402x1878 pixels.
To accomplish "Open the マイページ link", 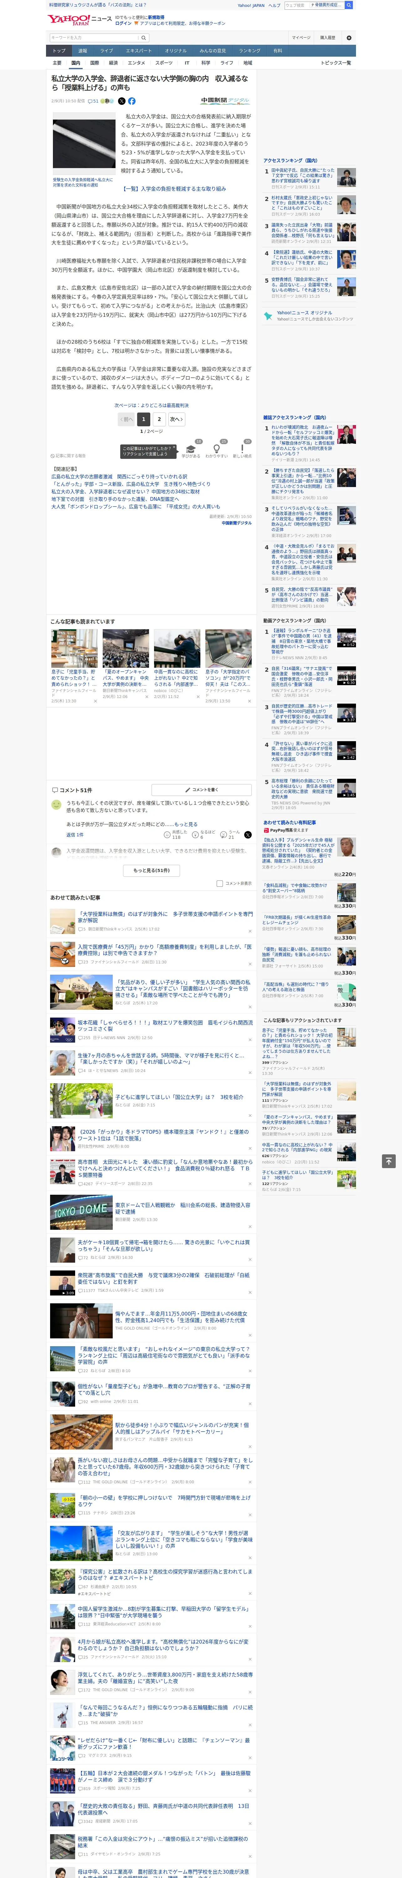I will pos(301,38).
